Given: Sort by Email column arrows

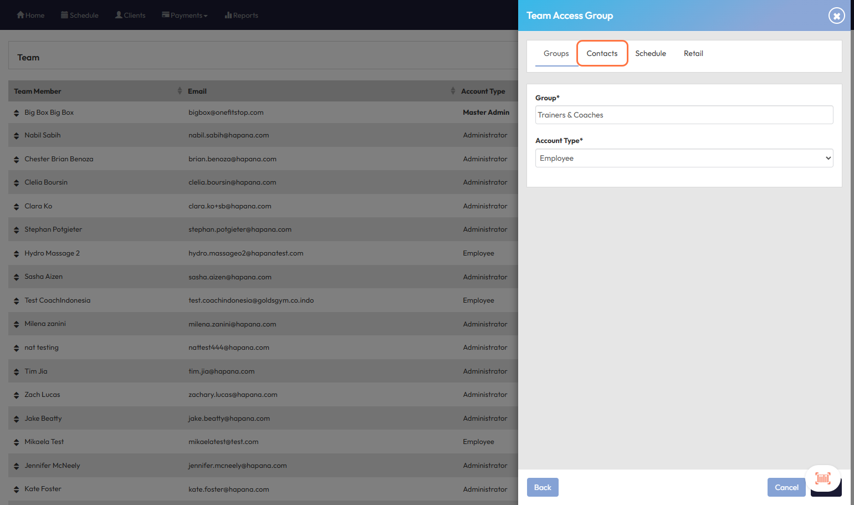Looking at the screenshot, I should click(x=453, y=91).
